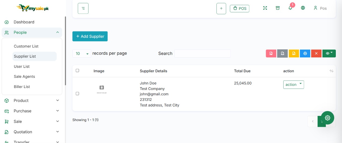Screen dimensions: 342x143
Task: Click Image column header
Action: coord(99,71)
